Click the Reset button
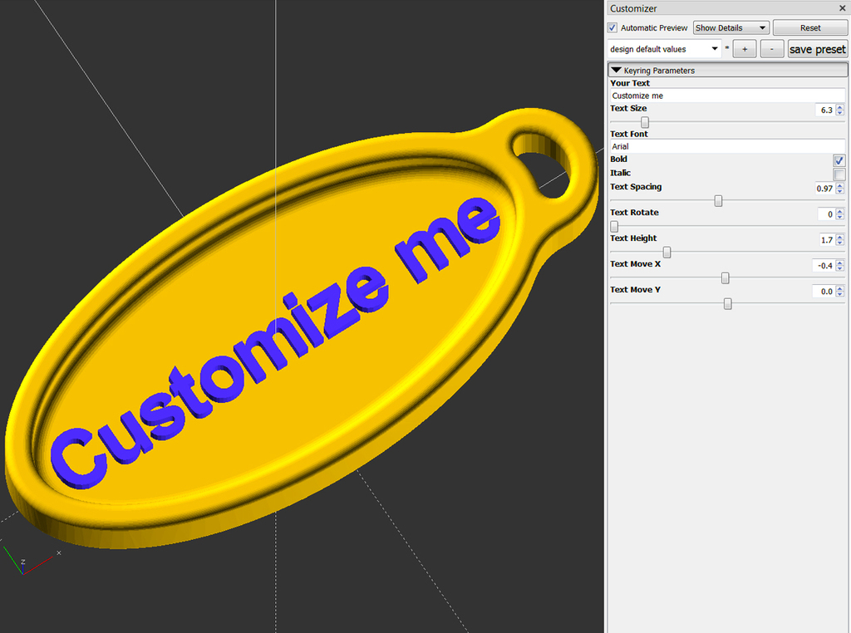 click(809, 27)
